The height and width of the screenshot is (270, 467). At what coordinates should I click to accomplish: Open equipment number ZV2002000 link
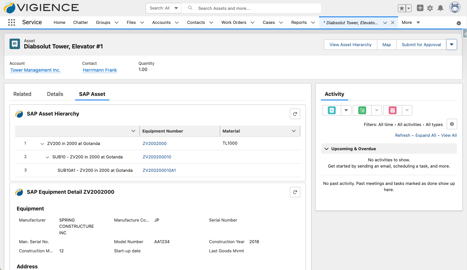(155, 143)
